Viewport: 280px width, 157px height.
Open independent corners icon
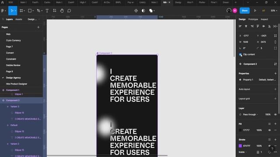pyautogui.click(x=275, y=48)
